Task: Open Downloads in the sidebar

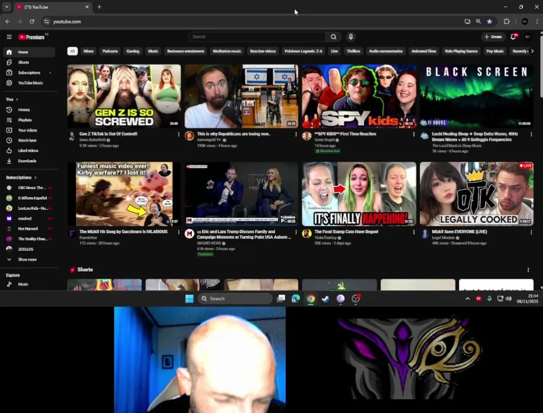Action: [x=29, y=161]
